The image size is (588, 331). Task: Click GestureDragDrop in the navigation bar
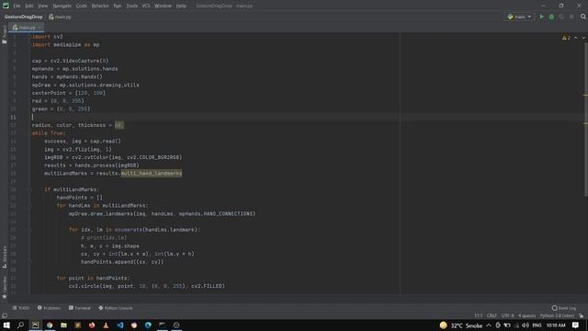coord(23,17)
